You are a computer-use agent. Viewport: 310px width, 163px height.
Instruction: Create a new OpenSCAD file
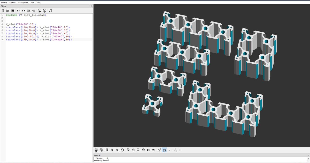pos(3,11)
